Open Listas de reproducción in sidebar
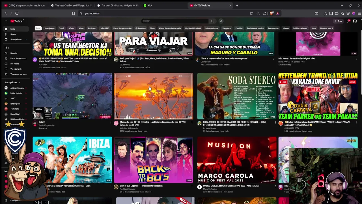This screenshot has width=362, height=204. pos(16,58)
